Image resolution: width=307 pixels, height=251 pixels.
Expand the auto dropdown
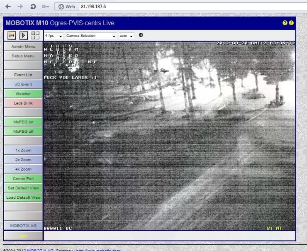126,36
